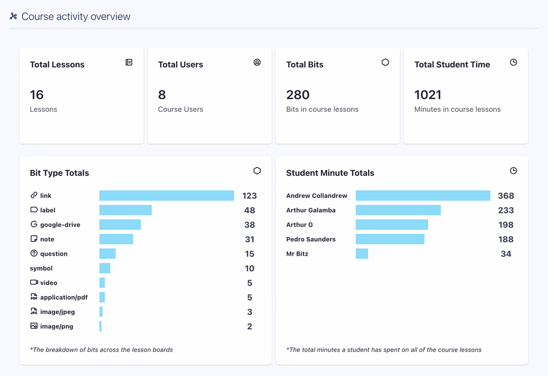
Task: Click the course activity overview header icon
Action: (13, 17)
